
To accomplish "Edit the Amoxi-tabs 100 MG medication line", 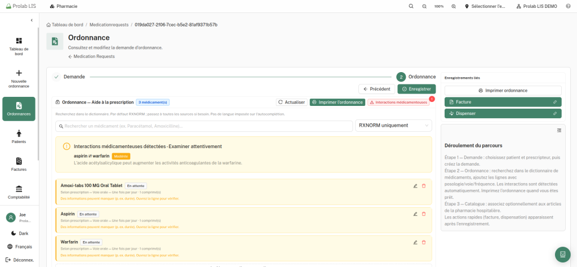I will 415,186.
